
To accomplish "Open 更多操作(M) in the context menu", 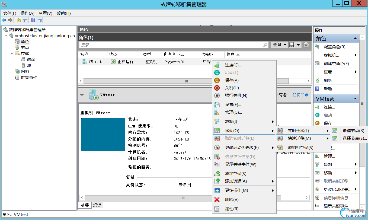I will coord(244,190).
